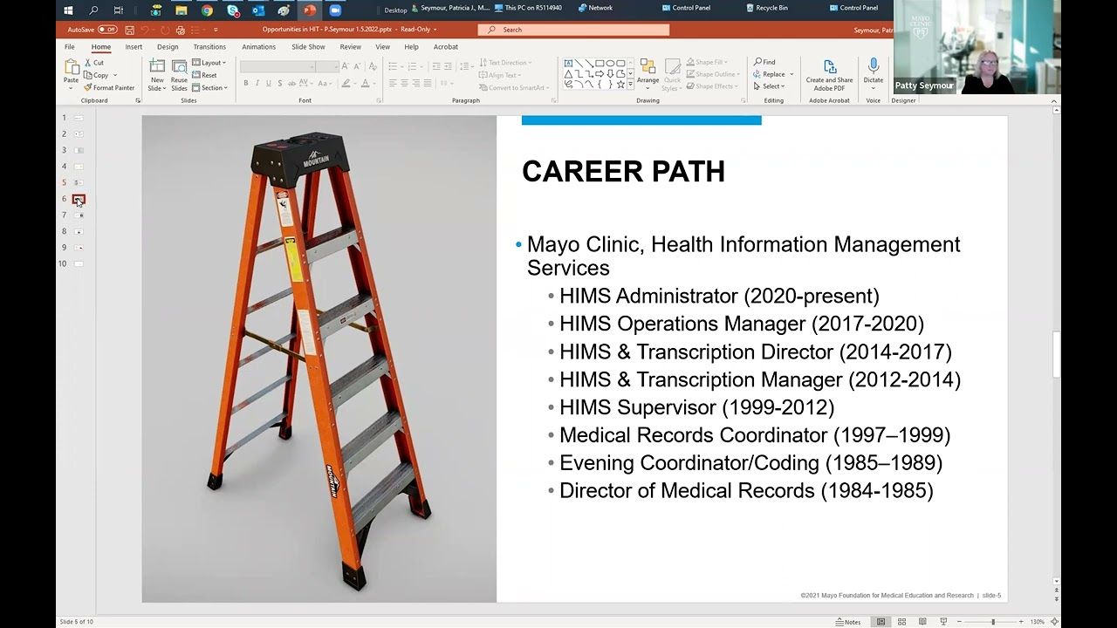The width and height of the screenshot is (1117, 628).
Task: Click the Bullets list icon
Action: tap(392, 66)
